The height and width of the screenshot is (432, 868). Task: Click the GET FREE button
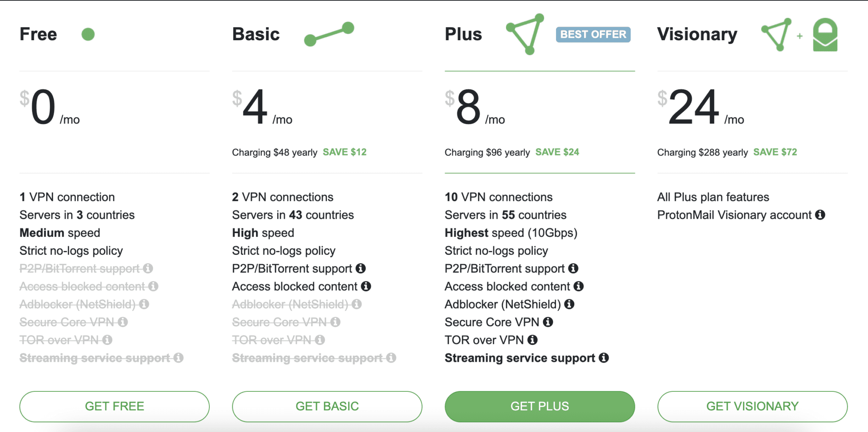tap(114, 406)
